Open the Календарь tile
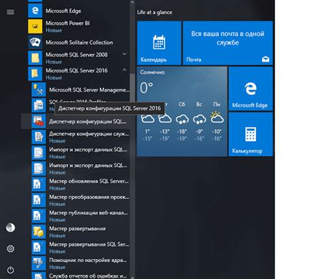This screenshot has height=279, width=322. (159, 43)
